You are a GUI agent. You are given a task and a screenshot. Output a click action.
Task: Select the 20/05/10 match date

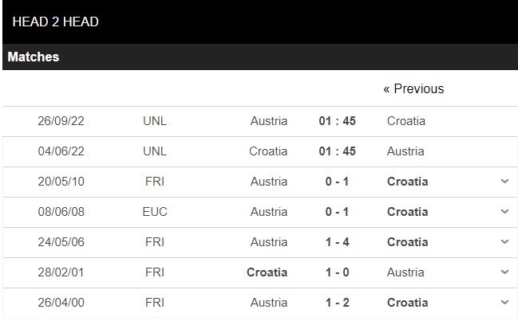coord(61,182)
